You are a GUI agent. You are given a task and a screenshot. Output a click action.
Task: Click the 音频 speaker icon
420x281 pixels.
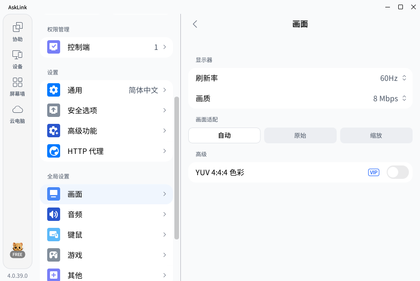tap(54, 214)
